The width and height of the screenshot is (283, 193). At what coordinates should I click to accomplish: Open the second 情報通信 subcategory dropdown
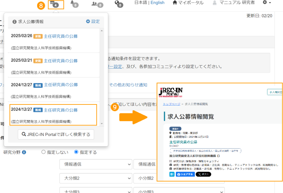click(145, 164)
